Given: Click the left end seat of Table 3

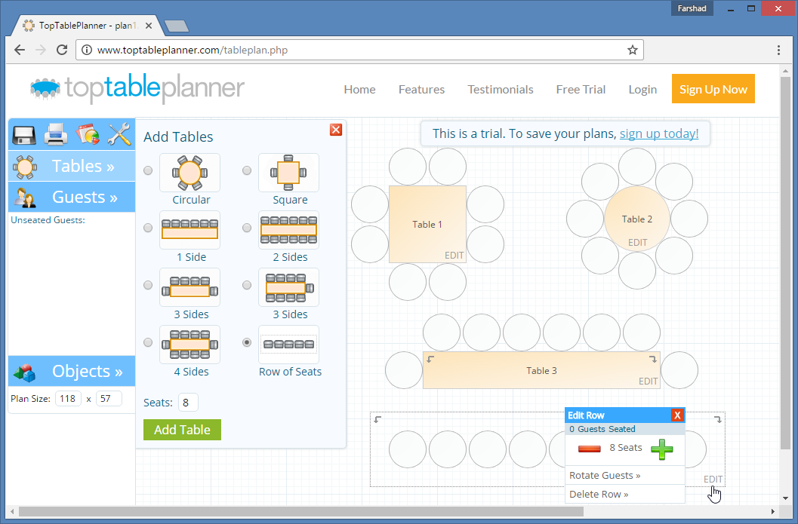Looking at the screenshot, I should (404, 370).
